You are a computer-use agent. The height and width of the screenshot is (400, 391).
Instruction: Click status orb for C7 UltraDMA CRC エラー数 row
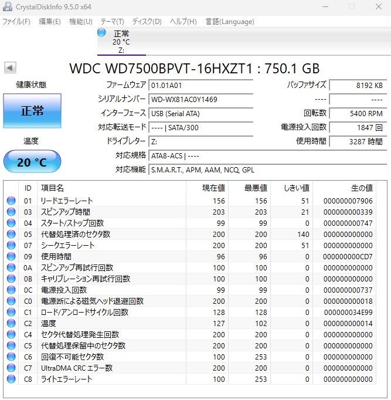(11, 368)
